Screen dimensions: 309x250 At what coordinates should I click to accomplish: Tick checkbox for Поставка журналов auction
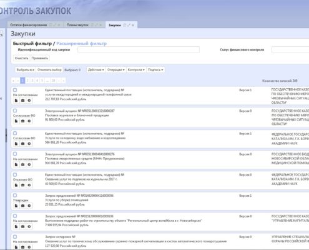(x=15, y=111)
